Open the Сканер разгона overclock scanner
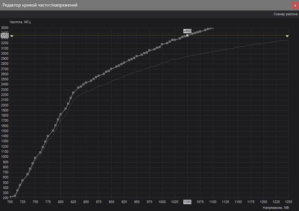This screenshot has width=299, height=211. 285,14
